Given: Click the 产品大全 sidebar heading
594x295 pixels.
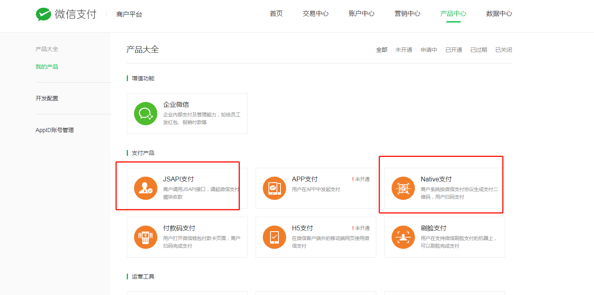Looking at the screenshot, I should 47,49.
